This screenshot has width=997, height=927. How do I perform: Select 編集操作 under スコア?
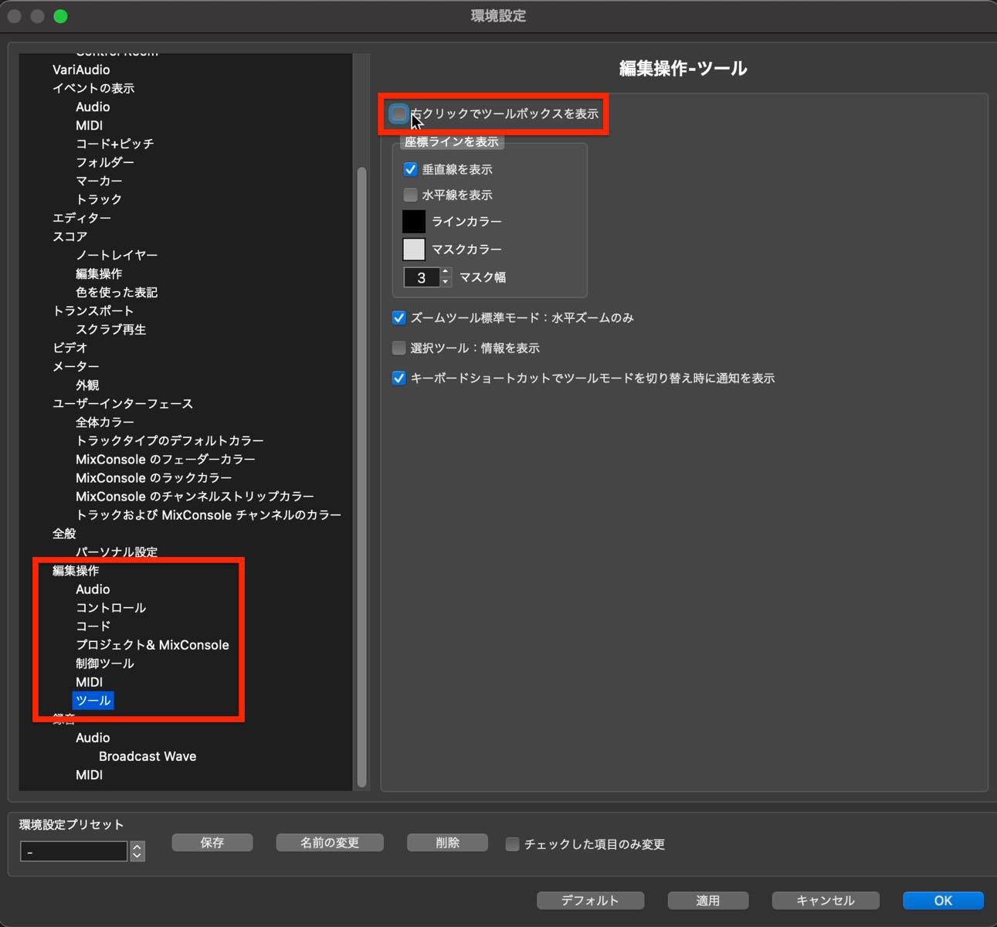pyautogui.click(x=99, y=273)
